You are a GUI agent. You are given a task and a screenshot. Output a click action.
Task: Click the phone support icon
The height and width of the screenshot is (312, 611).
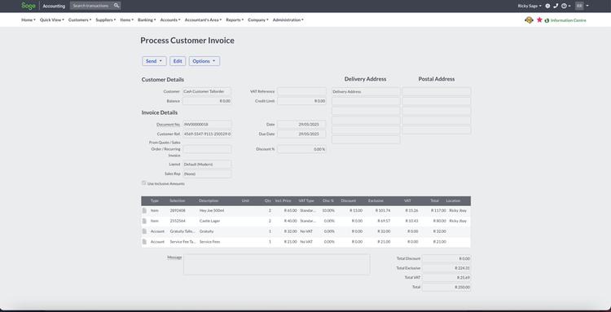coord(556,6)
